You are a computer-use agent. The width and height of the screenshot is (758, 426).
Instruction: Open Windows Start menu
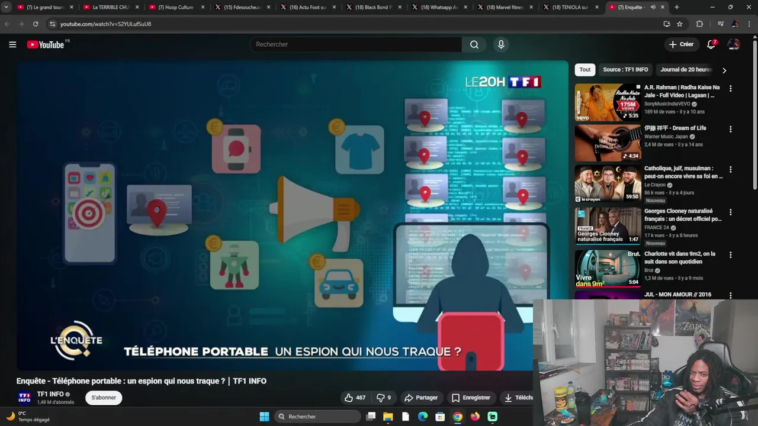(x=264, y=417)
